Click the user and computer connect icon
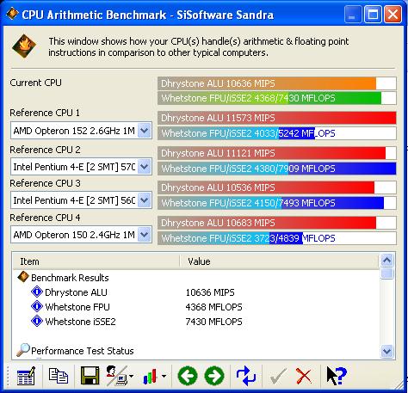The height and width of the screenshot is (393, 408). click(117, 376)
